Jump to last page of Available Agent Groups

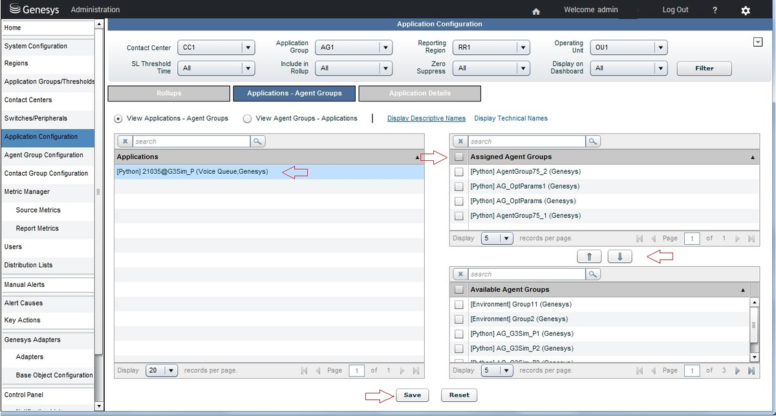click(x=751, y=371)
